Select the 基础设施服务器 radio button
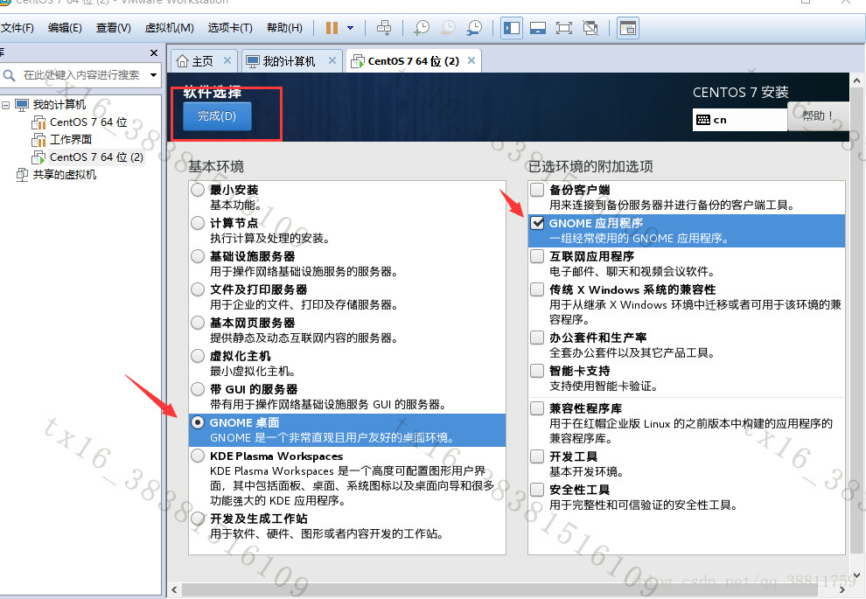Image resolution: width=866 pixels, height=599 pixels. (198, 256)
